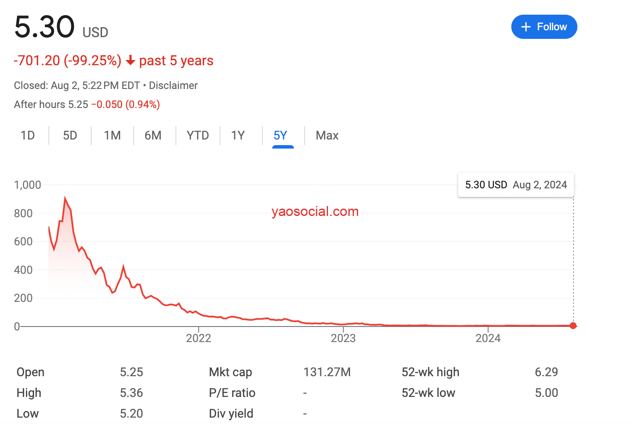Screen dimensions: 631x425
Task: Switch to the 1M range tab
Action: click(x=112, y=136)
